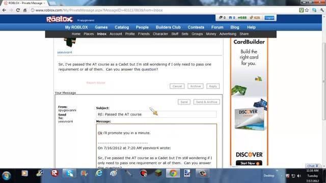Reload the page with refresh icon
This screenshot has height=183, width=326.
18,10
